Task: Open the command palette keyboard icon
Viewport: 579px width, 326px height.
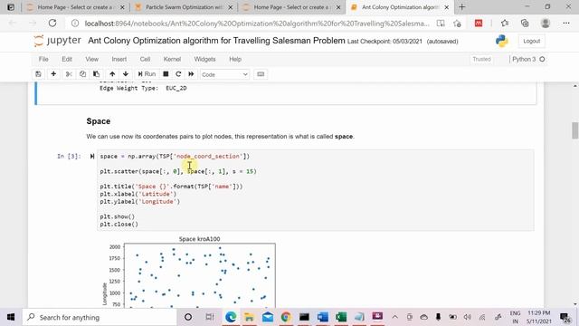Action: (x=261, y=74)
